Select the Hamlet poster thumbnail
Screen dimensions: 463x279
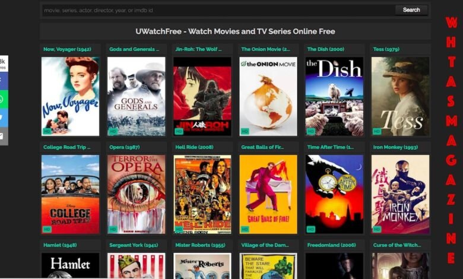(70, 265)
